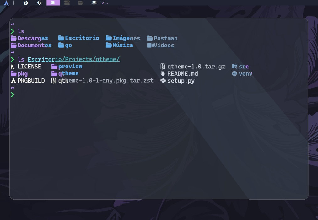318x220 pixels.
Task: Click the 'Videos' directory name
Action: click(164, 46)
